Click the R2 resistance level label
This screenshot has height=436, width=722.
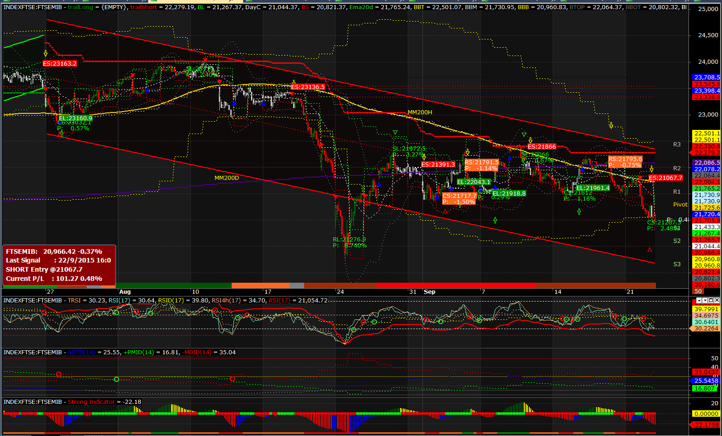click(x=677, y=168)
